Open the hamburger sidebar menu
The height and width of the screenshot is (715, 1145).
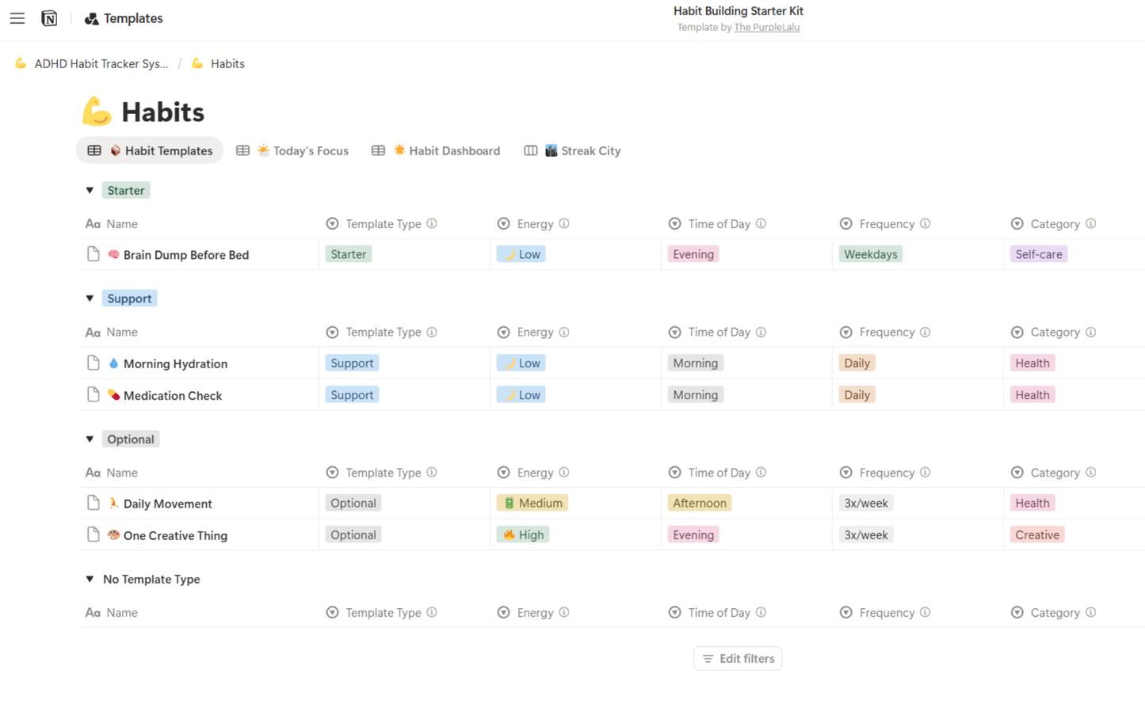pyautogui.click(x=17, y=18)
